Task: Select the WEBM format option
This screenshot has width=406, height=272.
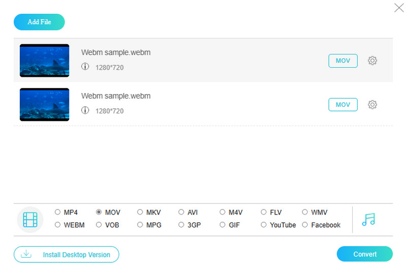Action: 58,225
